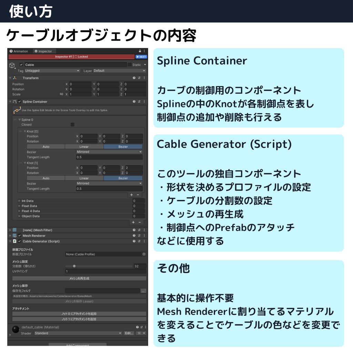Disable the Mesh Renderer component checkbox
353x353 pixels.
19,236
